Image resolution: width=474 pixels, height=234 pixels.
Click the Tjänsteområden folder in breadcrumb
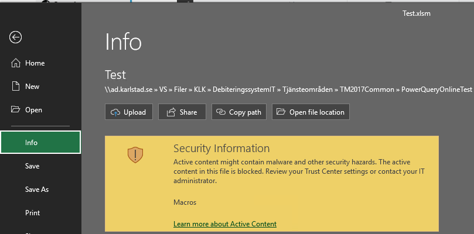(x=307, y=90)
